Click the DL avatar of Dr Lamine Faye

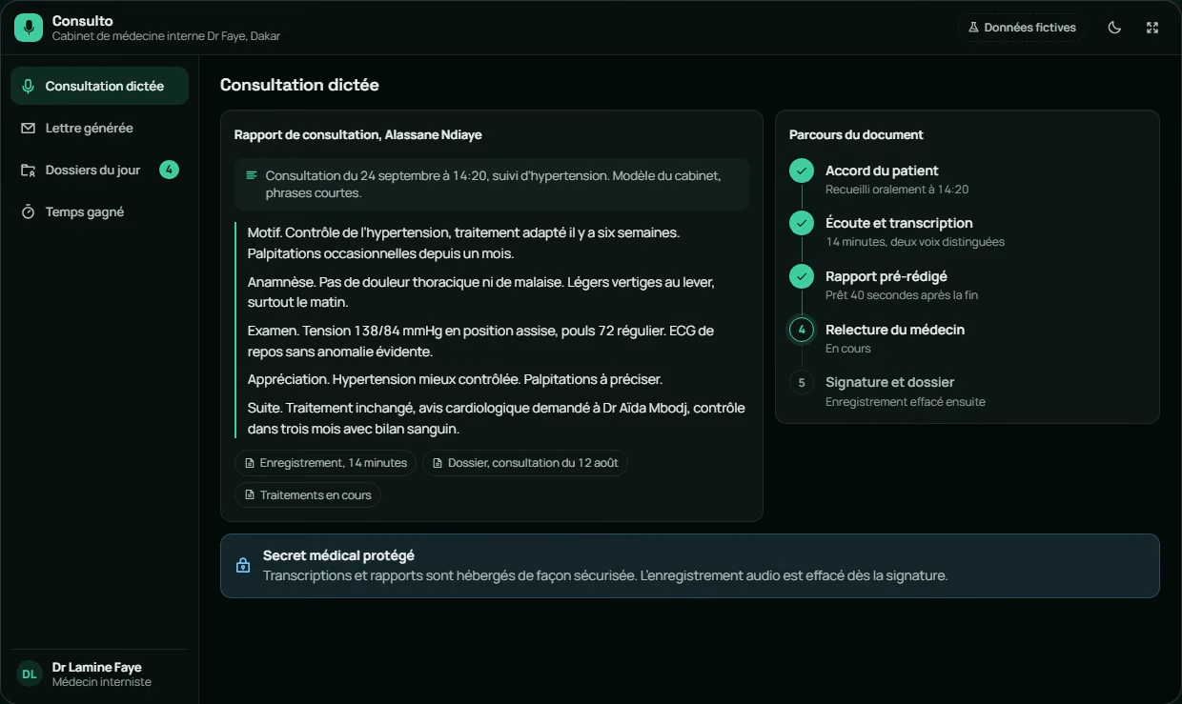click(30, 674)
